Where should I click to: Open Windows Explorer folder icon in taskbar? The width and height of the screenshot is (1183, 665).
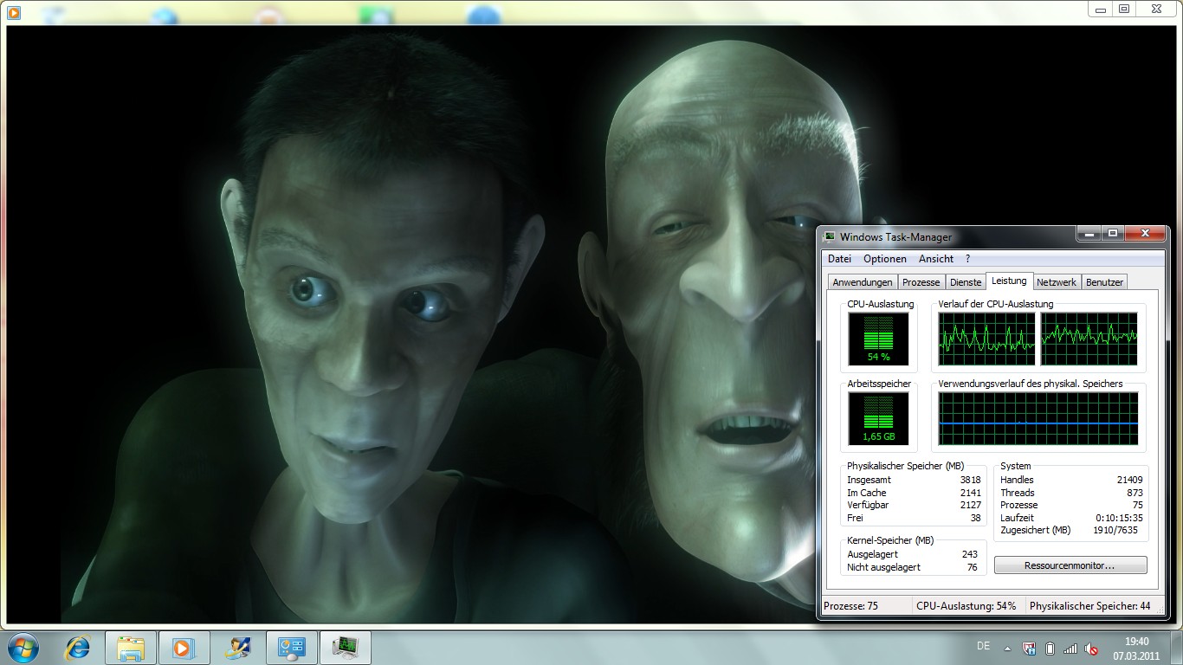(x=131, y=648)
